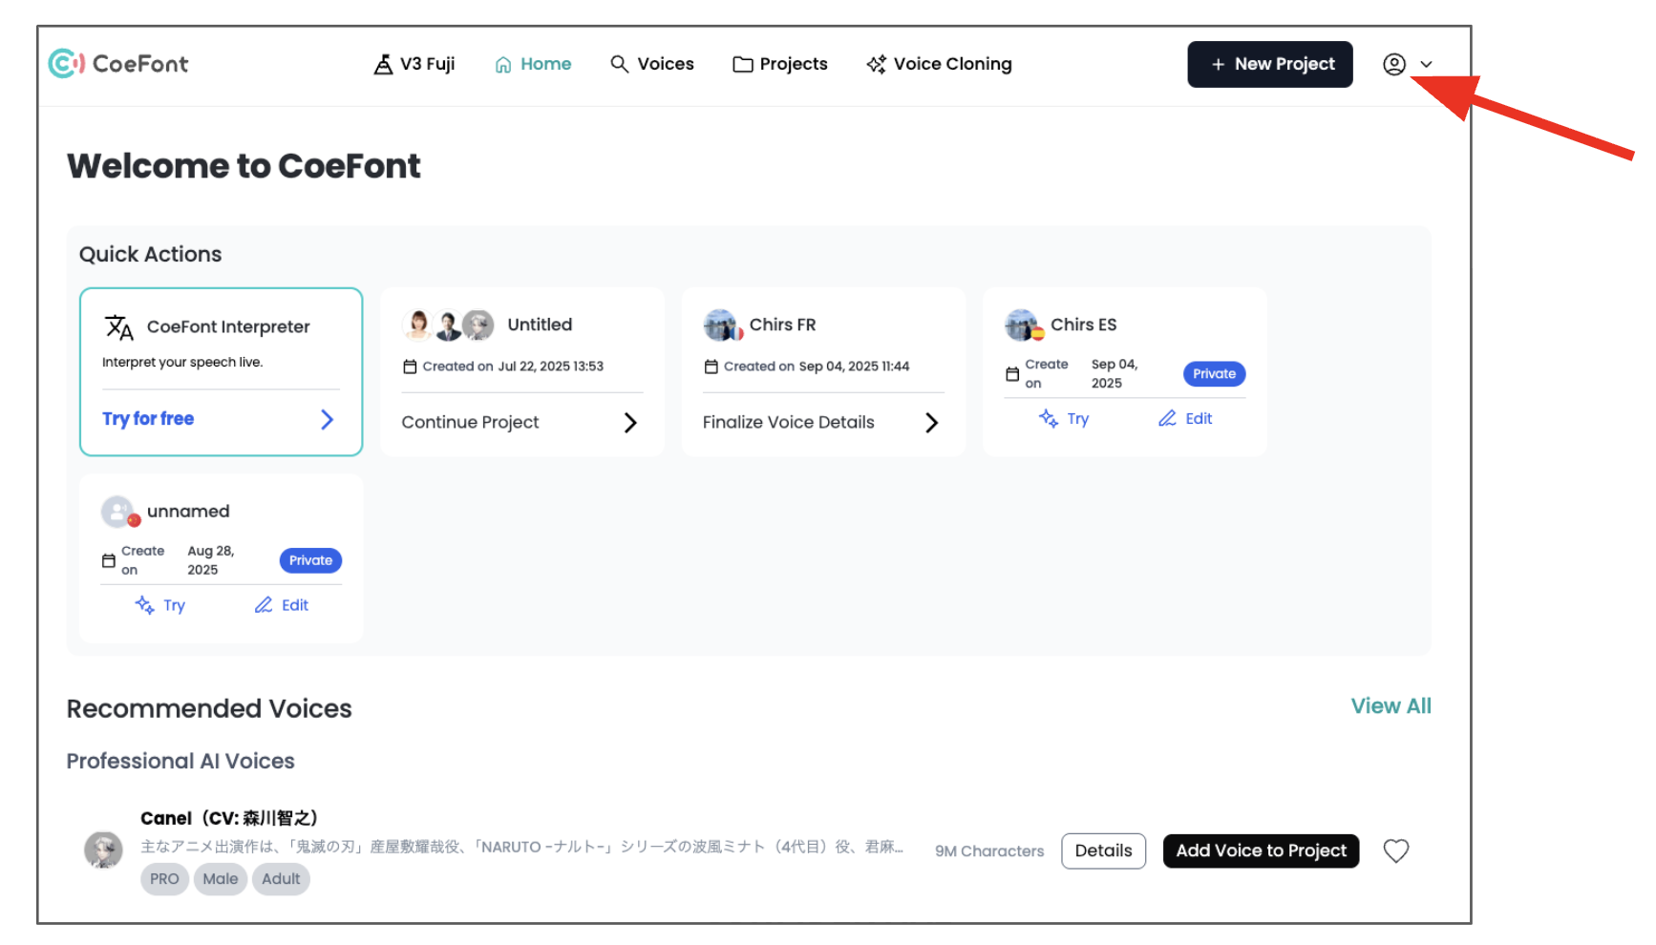Click the Canel voice avatar
Image resolution: width=1656 pixels, height=945 pixels.
pyautogui.click(x=103, y=850)
